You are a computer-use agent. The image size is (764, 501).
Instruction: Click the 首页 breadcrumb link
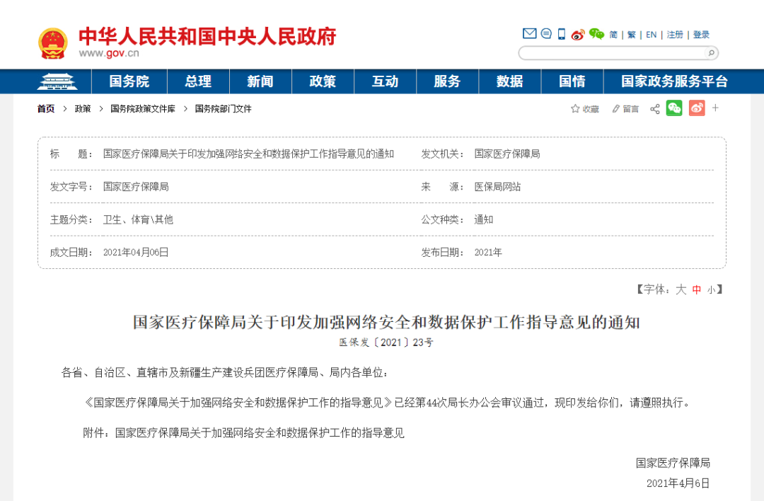[x=45, y=108]
